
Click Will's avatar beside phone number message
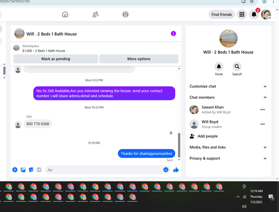[18, 125]
